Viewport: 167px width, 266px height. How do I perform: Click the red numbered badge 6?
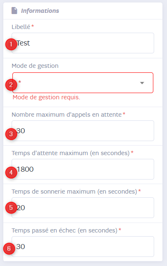coord(9,249)
